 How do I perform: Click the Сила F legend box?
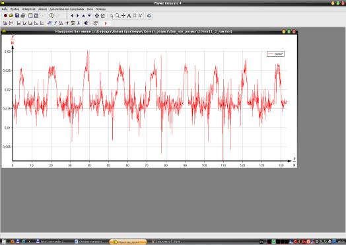click(275, 54)
